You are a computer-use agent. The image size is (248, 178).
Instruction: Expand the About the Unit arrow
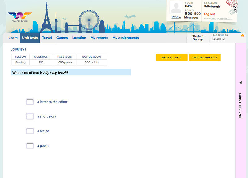[241, 83]
